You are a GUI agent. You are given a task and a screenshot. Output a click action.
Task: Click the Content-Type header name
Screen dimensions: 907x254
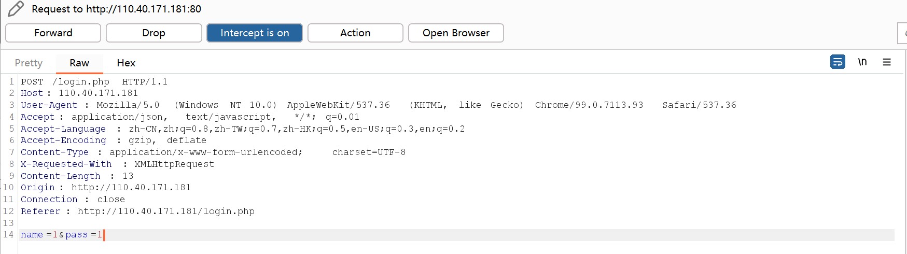pos(54,152)
